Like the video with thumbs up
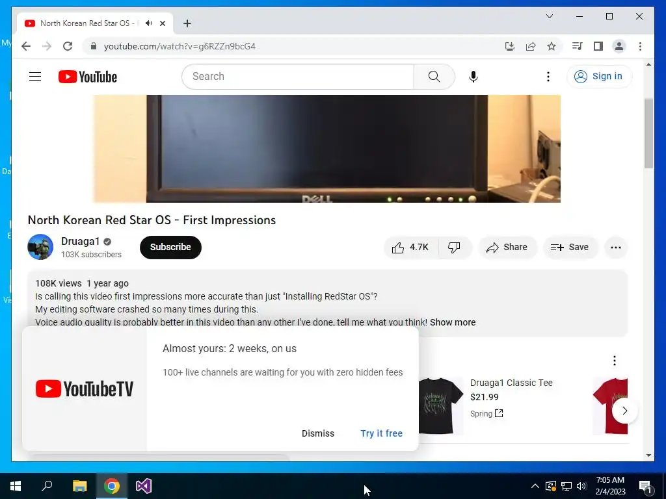Image resolution: width=666 pixels, height=499 pixels. [x=410, y=248]
